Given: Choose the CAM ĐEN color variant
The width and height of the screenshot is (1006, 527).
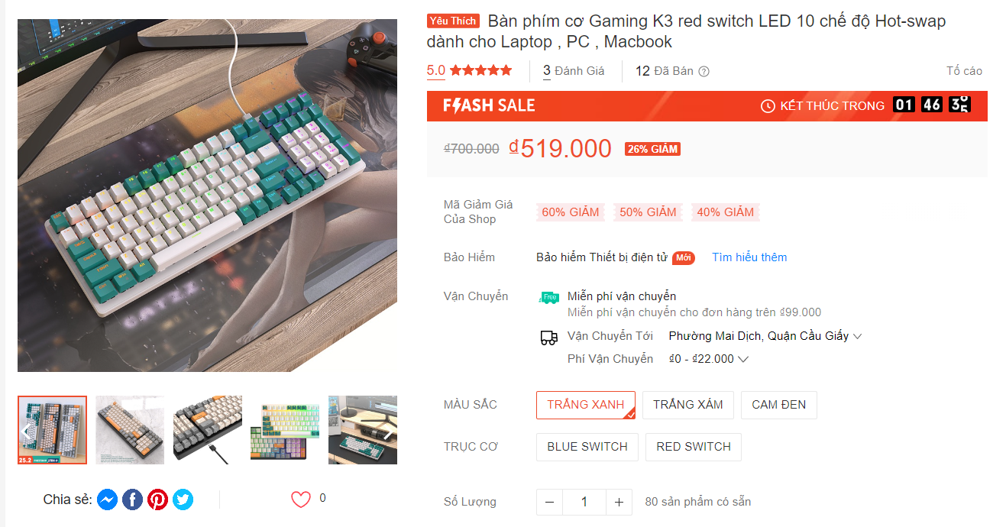Looking at the screenshot, I should click(x=778, y=405).
